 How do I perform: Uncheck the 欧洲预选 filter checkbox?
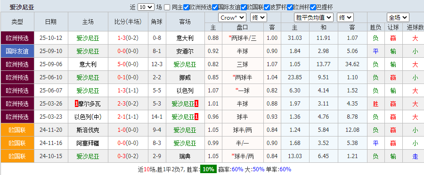(186, 7)
